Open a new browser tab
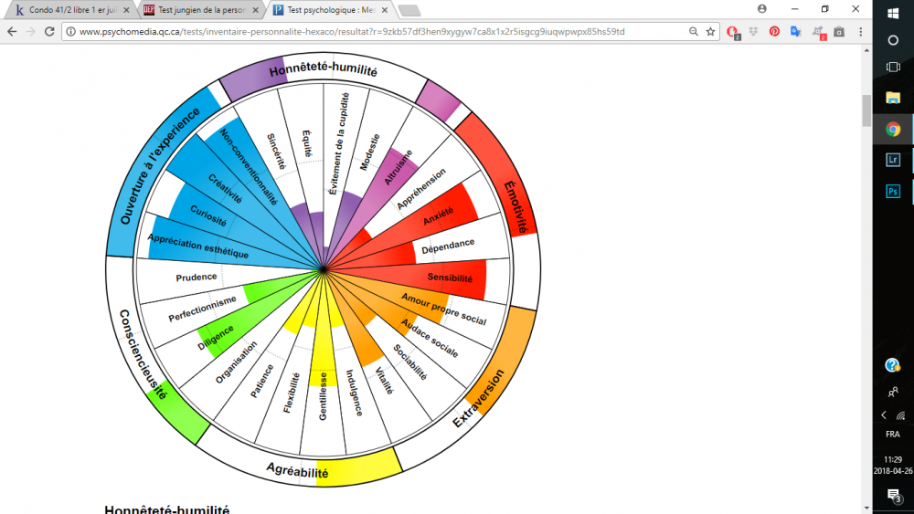The width and height of the screenshot is (914, 514). coord(409,10)
